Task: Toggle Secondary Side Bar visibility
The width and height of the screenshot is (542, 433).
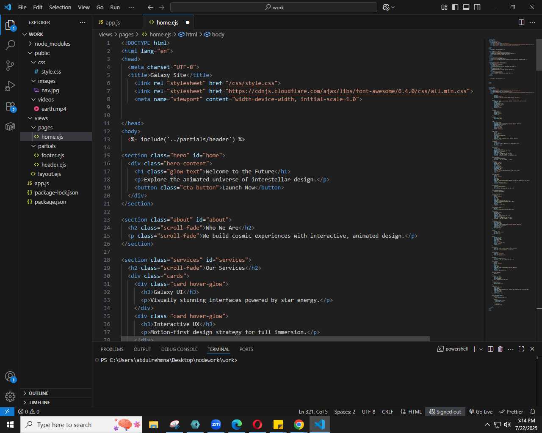Action: tap(477, 7)
